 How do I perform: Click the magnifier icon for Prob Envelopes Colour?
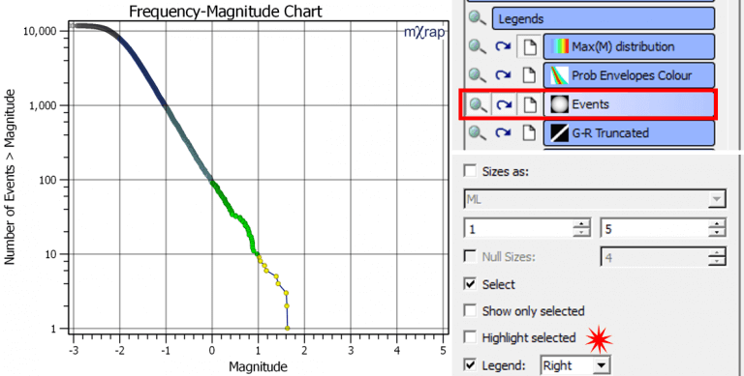click(477, 75)
